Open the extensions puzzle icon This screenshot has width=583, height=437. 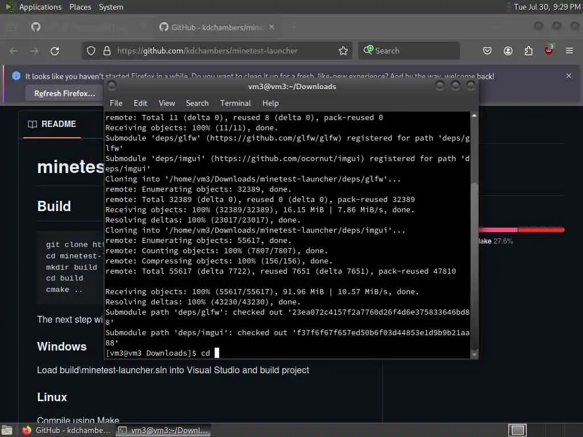click(x=528, y=51)
